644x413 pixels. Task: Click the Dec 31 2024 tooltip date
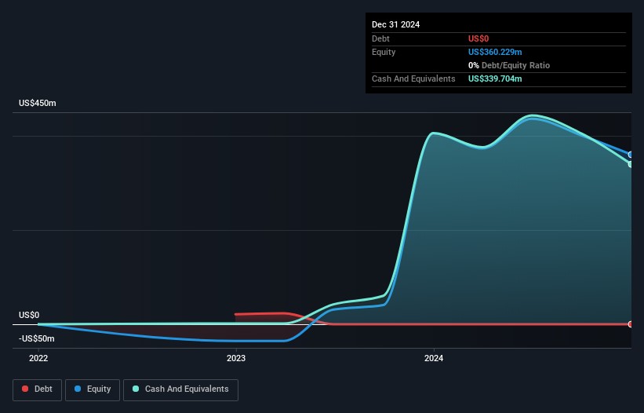pyautogui.click(x=395, y=24)
